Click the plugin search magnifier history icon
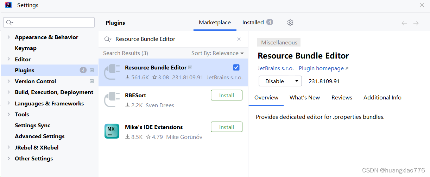Viewport: 430px width, 177px height. point(108,39)
